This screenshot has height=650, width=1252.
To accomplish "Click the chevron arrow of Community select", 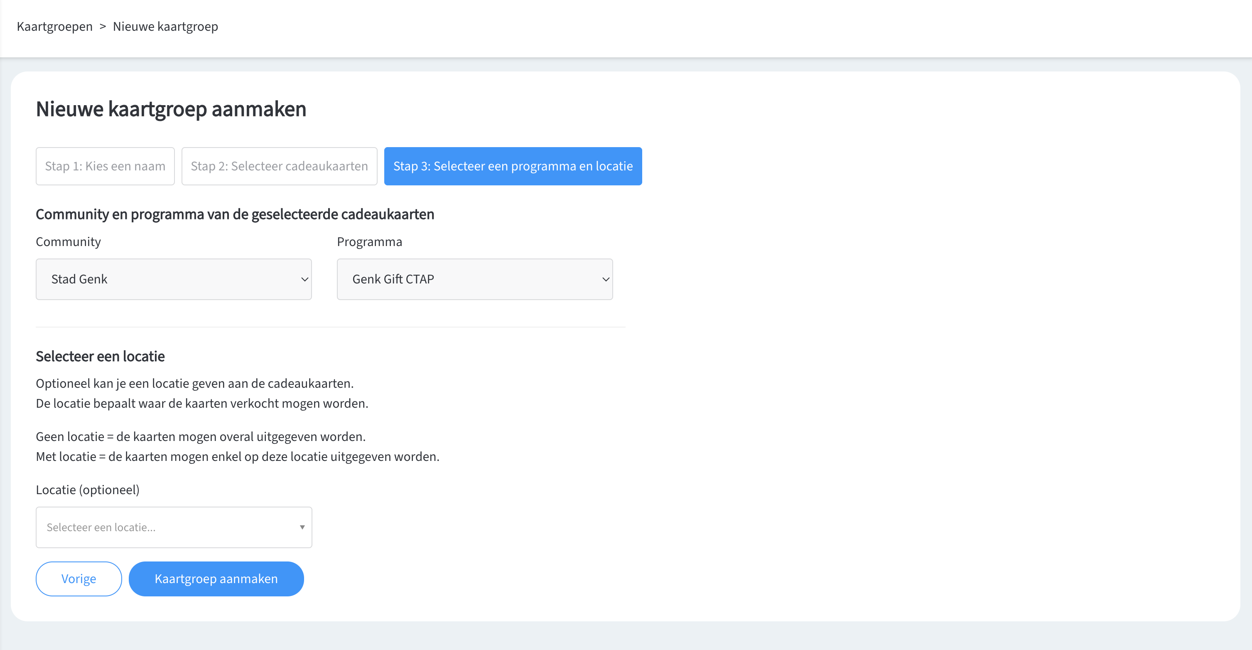I will [305, 279].
